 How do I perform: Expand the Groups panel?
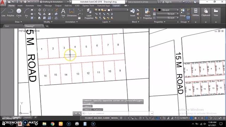[185, 22]
